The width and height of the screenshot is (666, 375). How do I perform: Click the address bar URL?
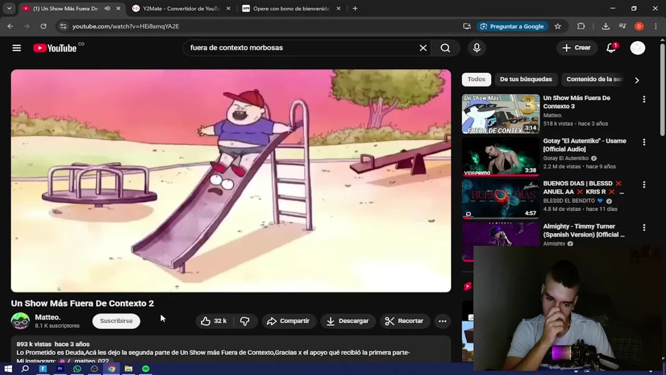[125, 26]
